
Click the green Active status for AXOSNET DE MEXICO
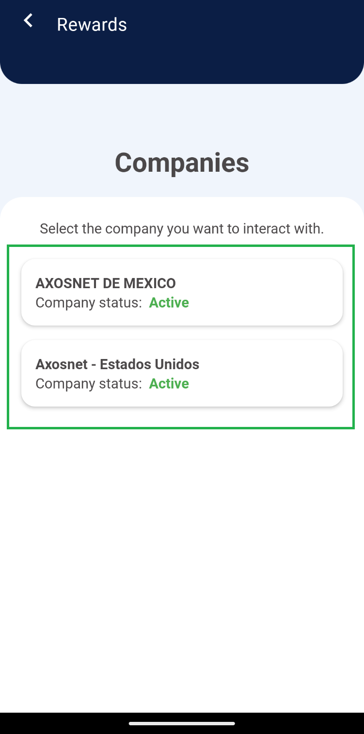click(x=169, y=303)
